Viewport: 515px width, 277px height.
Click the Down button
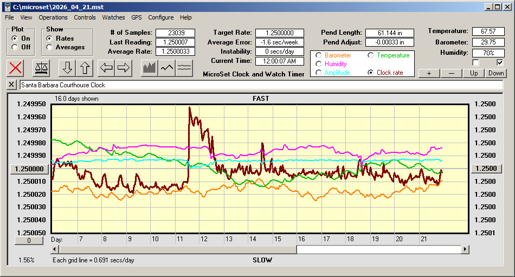click(x=495, y=73)
